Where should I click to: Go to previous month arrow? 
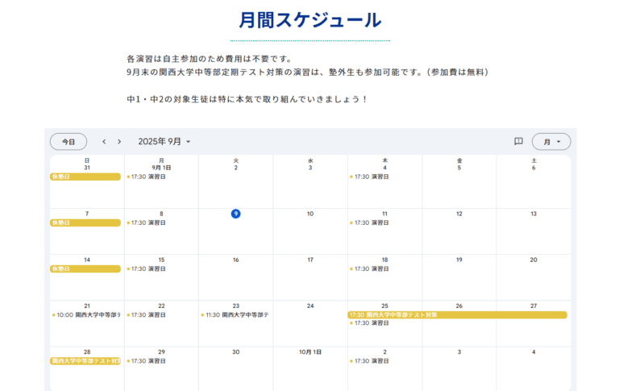point(104,141)
